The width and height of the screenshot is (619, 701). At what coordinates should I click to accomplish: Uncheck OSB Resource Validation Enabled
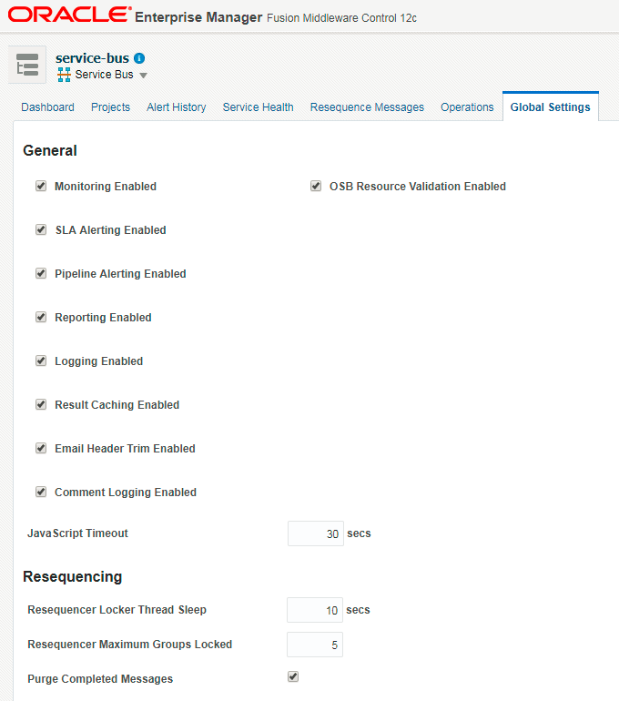(x=316, y=186)
